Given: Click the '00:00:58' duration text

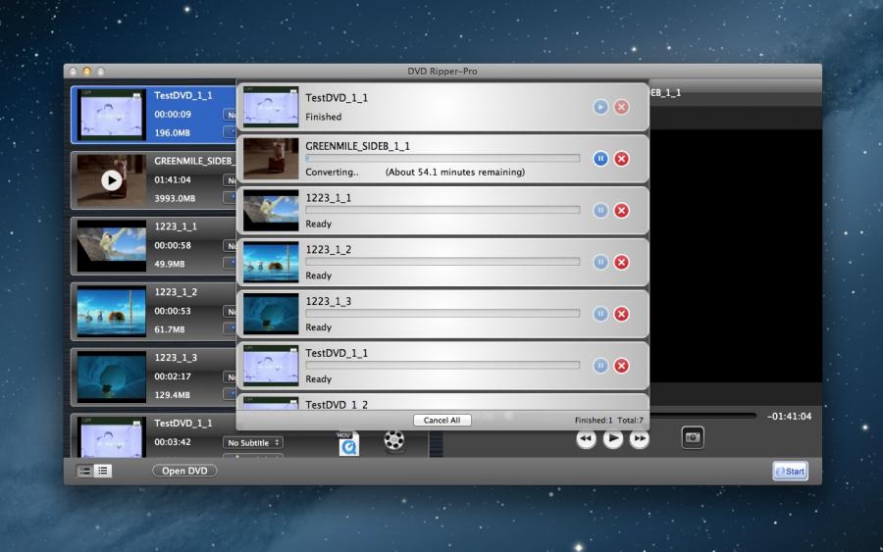Looking at the screenshot, I should (x=173, y=245).
